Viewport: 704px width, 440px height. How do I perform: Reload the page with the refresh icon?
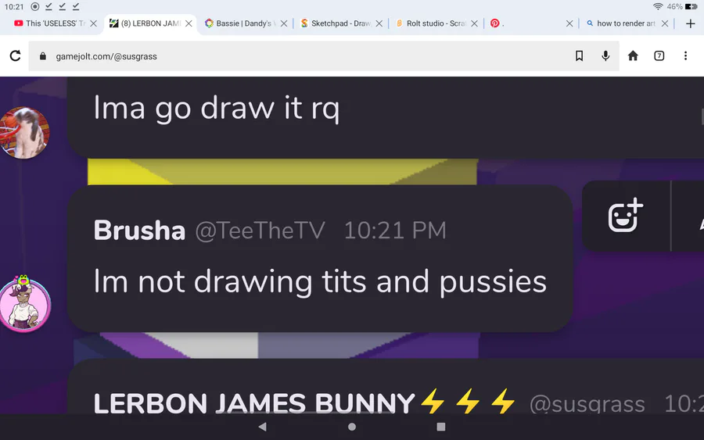pos(16,55)
